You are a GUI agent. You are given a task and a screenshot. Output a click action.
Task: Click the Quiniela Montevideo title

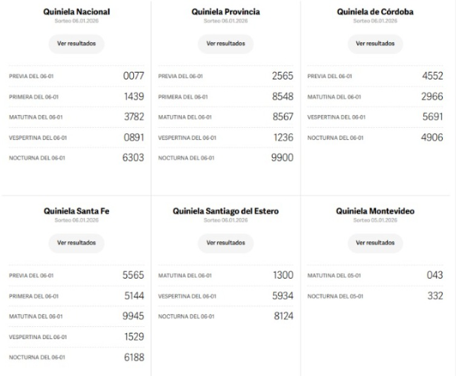click(375, 211)
